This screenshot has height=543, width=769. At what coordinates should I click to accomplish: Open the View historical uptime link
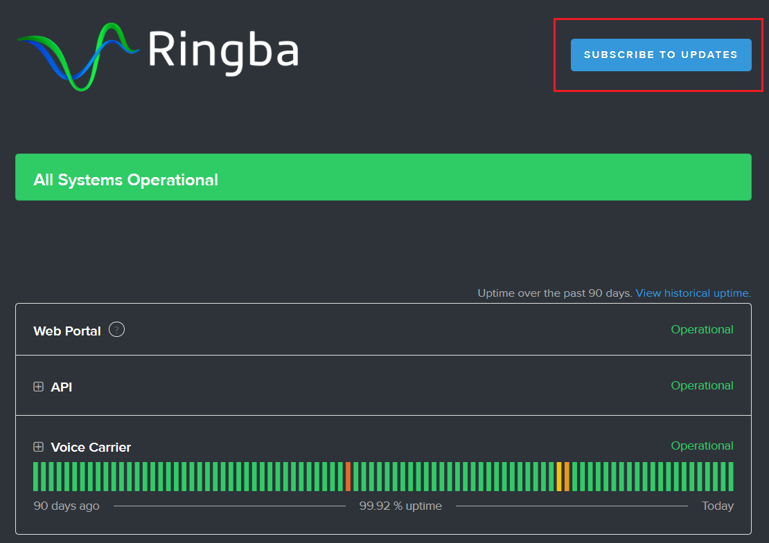click(x=693, y=293)
